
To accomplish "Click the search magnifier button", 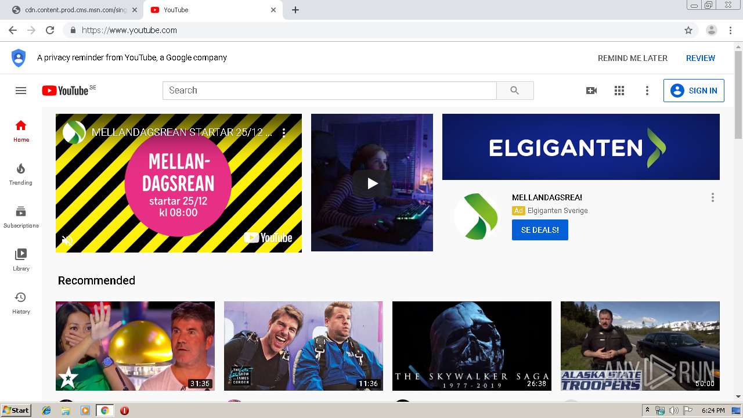I will (x=515, y=91).
